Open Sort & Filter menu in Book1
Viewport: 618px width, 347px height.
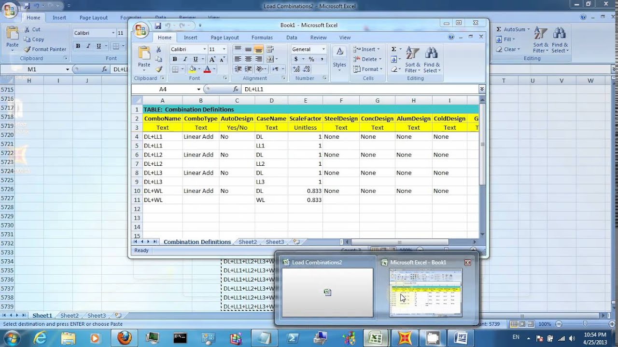click(x=413, y=60)
